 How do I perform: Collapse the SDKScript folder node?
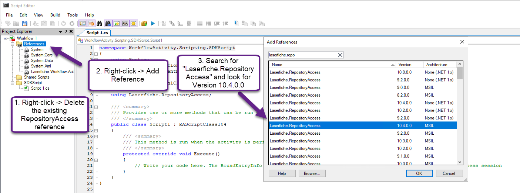(x=13, y=83)
